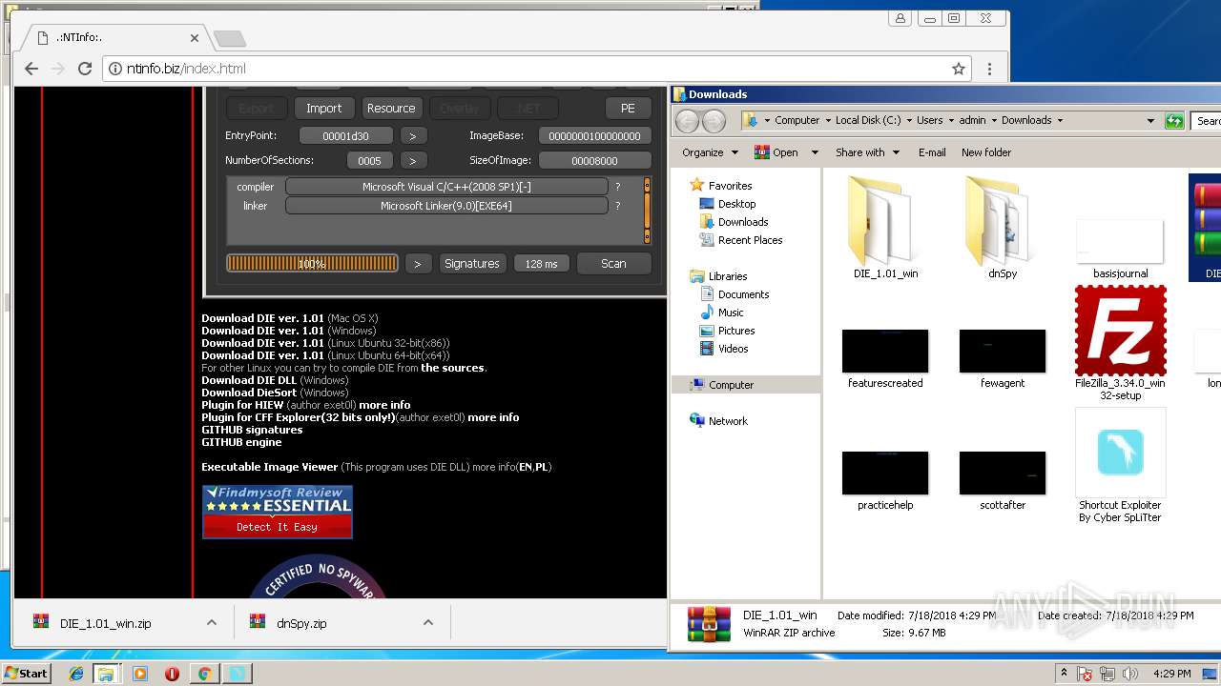Open GITHUB signatures link
1221x686 pixels.
(x=252, y=430)
